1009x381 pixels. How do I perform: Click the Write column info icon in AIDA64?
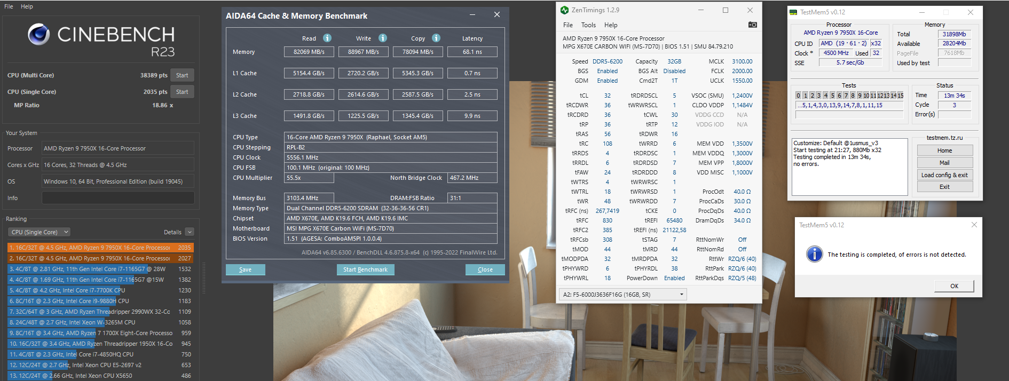383,38
